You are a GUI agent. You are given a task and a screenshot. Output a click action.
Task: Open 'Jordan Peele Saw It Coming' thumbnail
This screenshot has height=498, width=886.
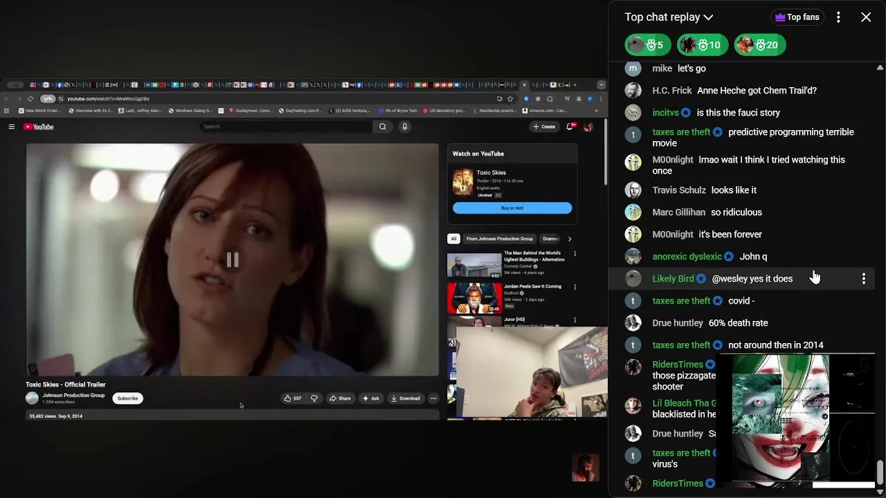(x=474, y=298)
